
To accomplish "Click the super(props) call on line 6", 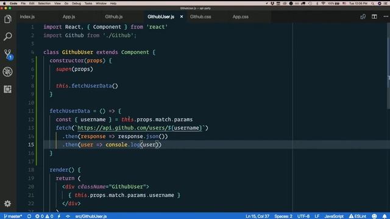I will point(74,69).
